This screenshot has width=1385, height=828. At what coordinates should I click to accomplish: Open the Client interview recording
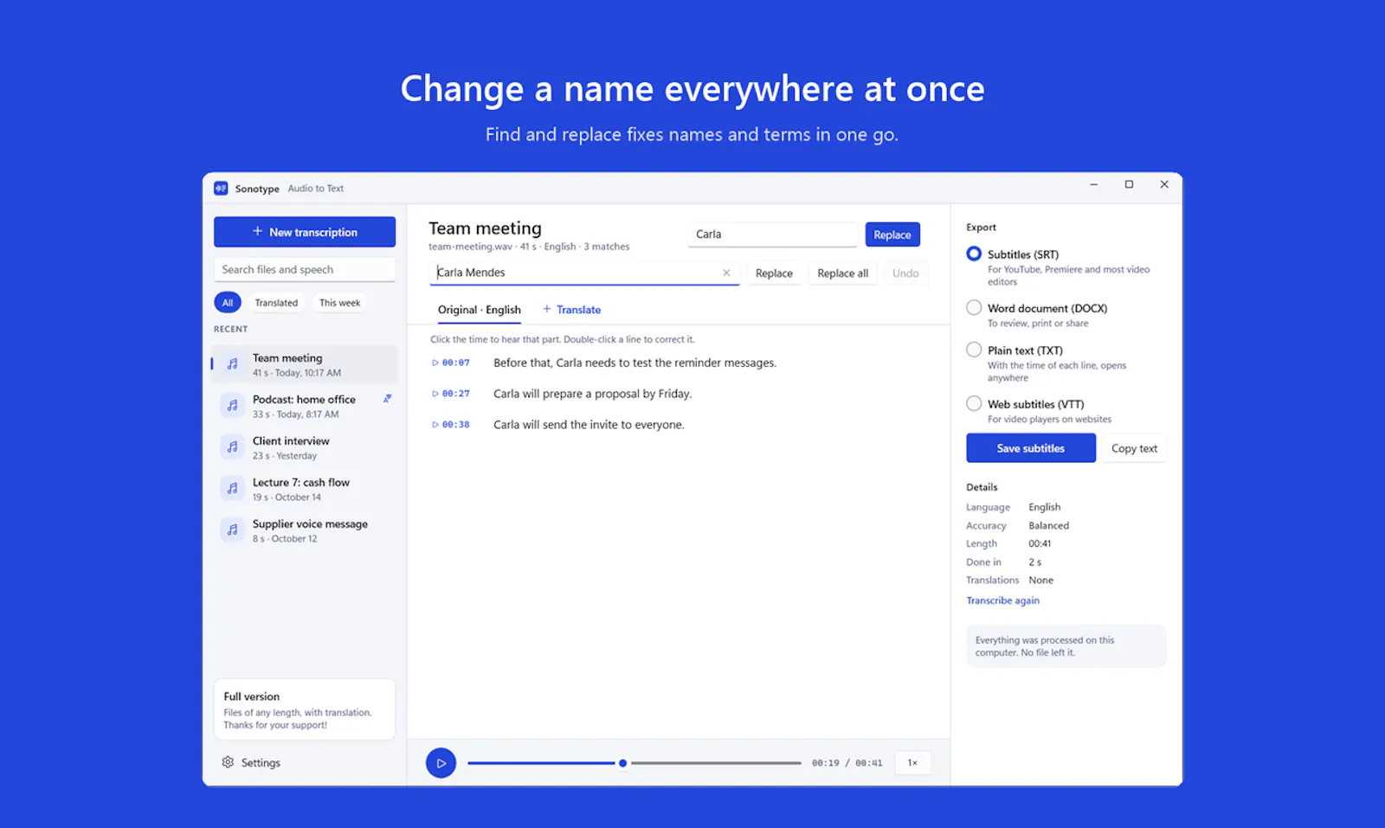click(305, 447)
